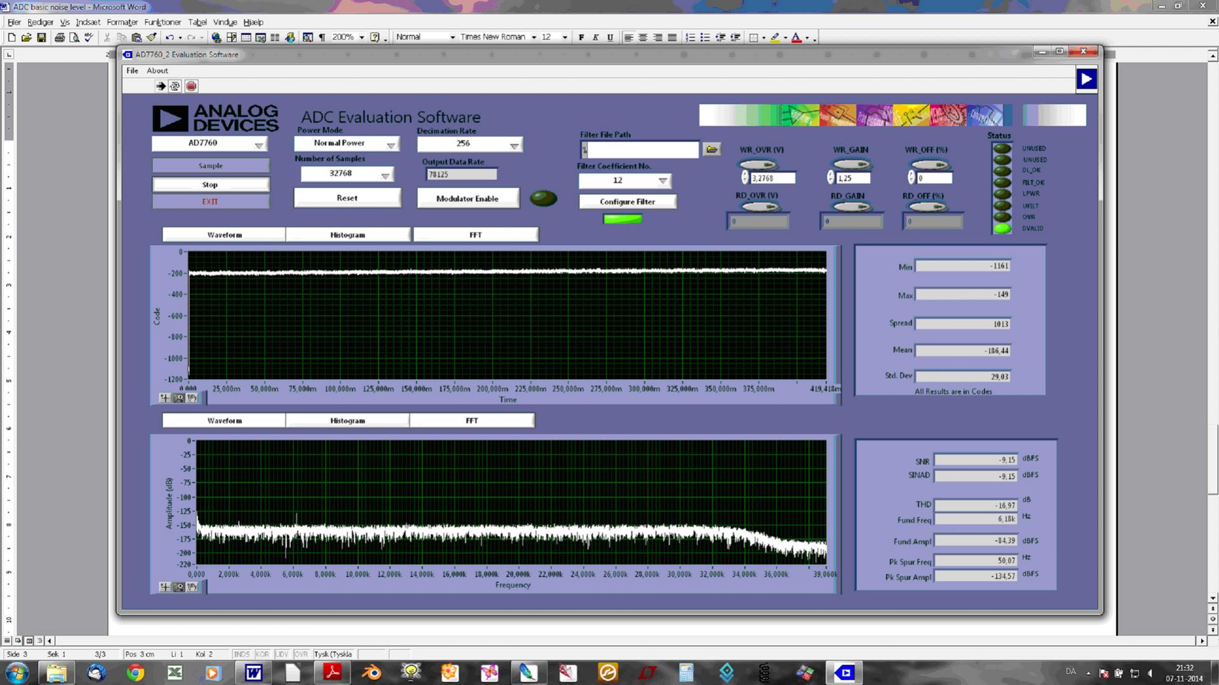1219x685 pixels.
Task: Click the Highlight color icon in Word
Action: pyautogui.click(x=775, y=37)
